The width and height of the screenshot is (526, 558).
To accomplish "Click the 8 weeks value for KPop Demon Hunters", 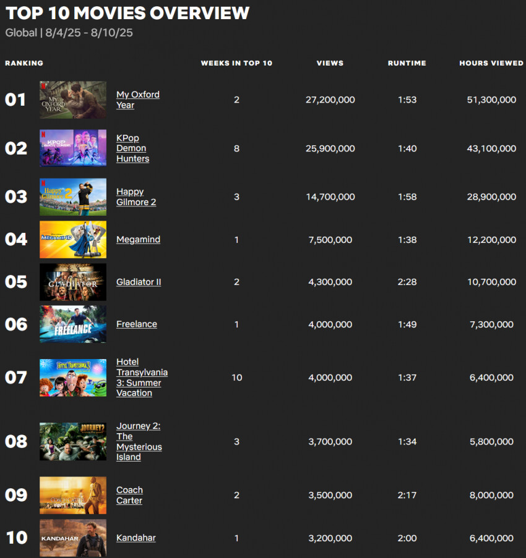I will coord(236,148).
